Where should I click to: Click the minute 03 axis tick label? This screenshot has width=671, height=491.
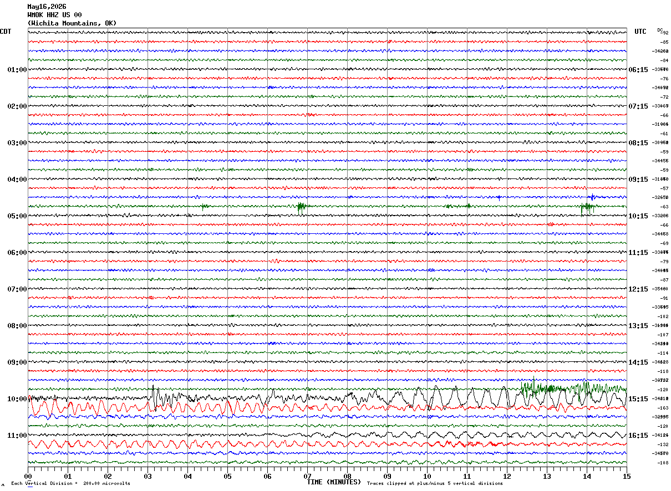tap(148, 476)
